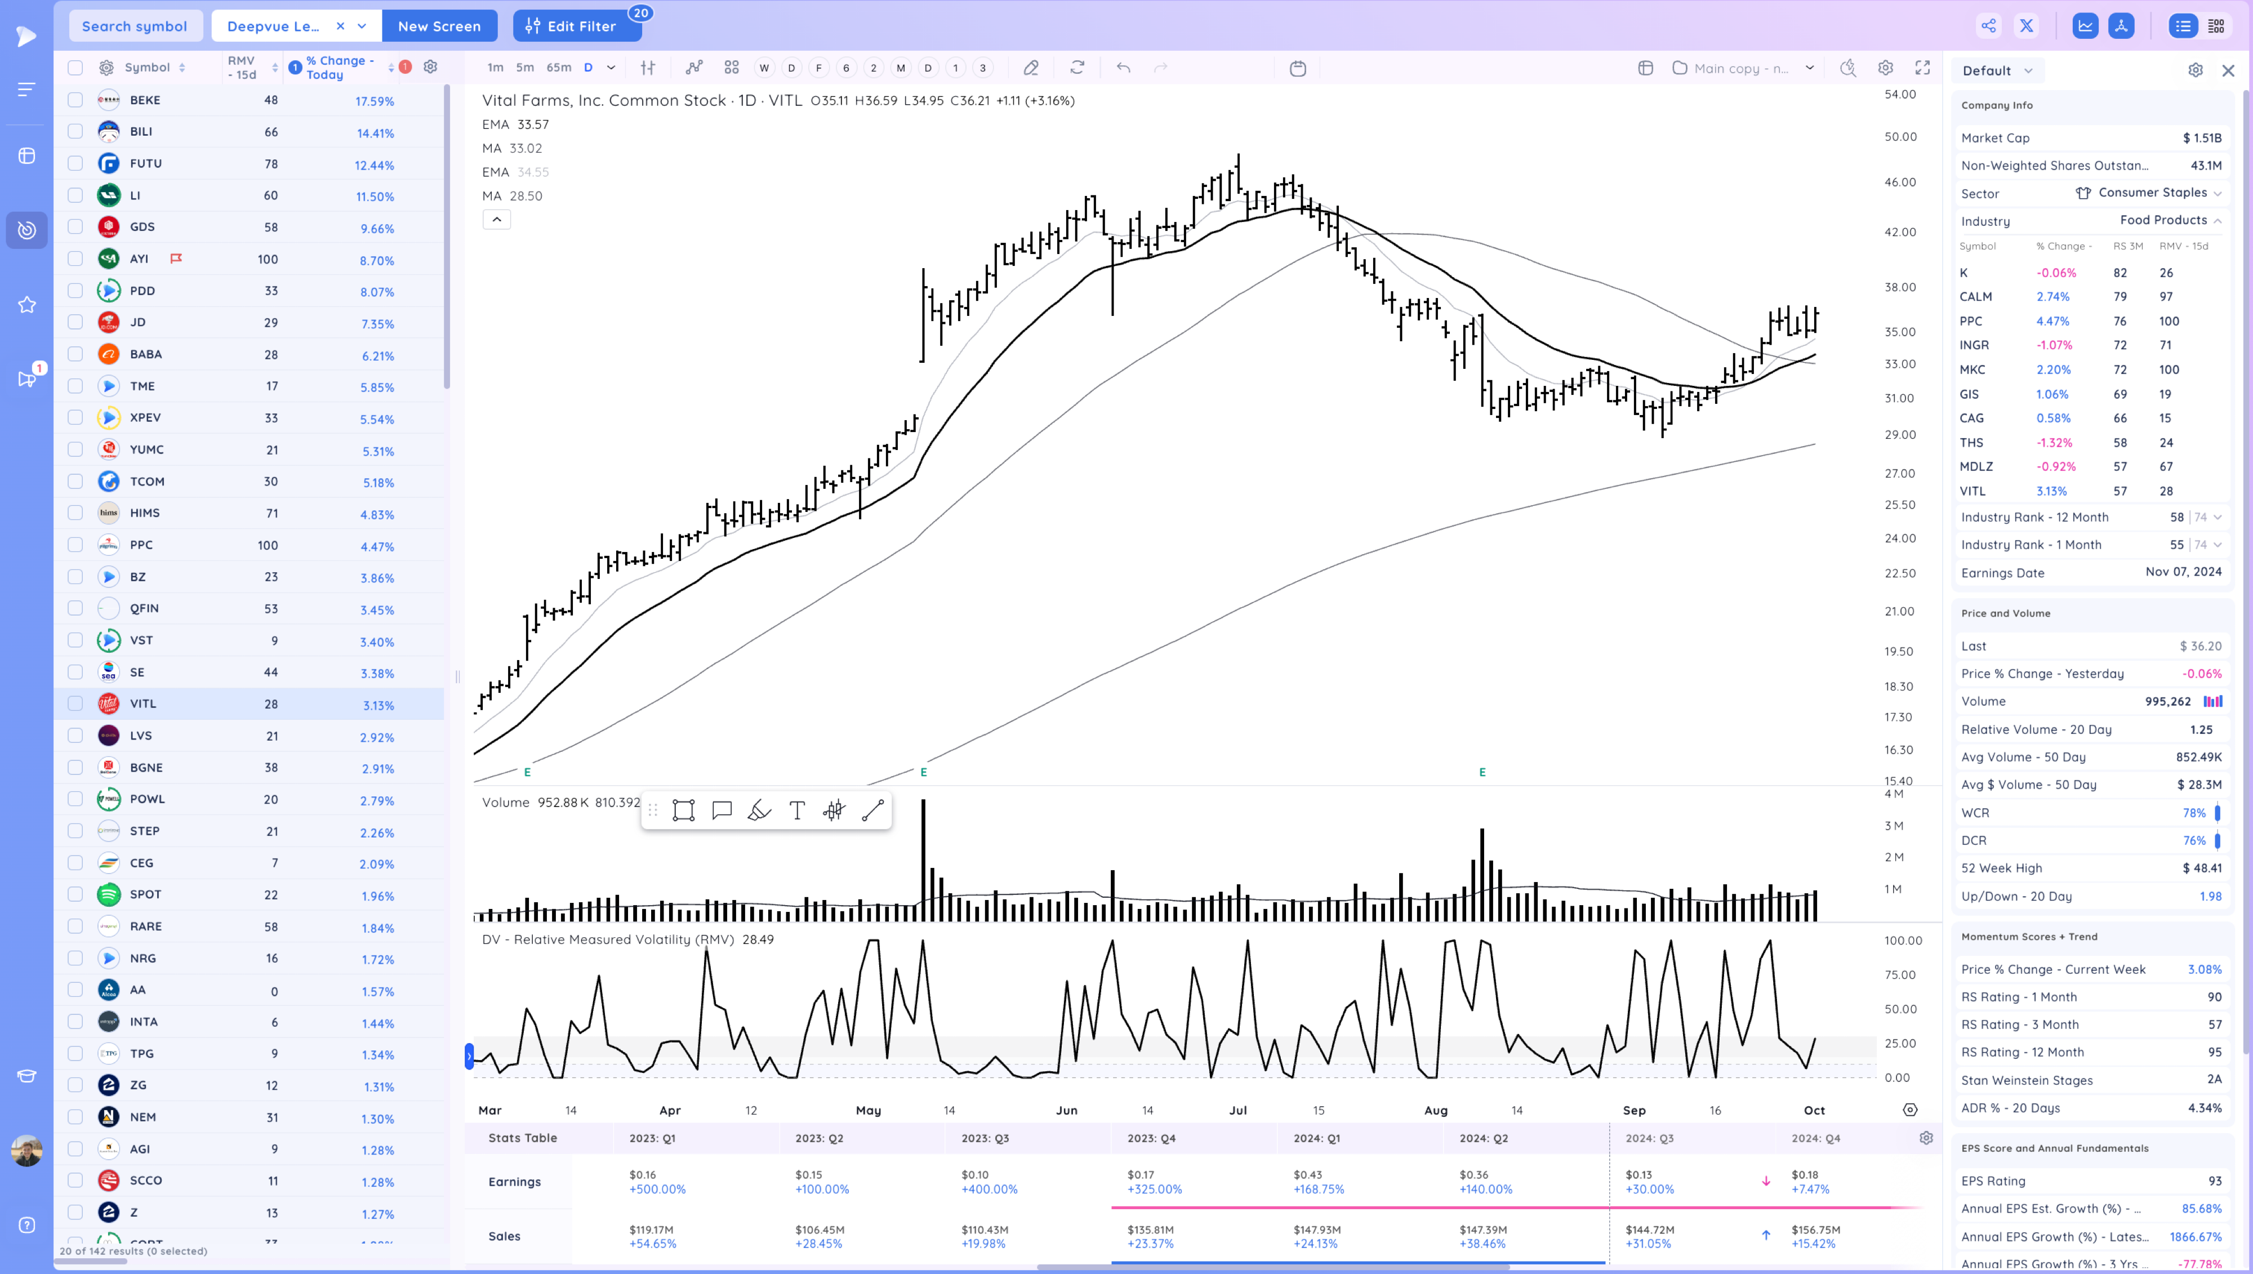Check the VITL row checkbox
The image size is (2253, 1274).
75,703
